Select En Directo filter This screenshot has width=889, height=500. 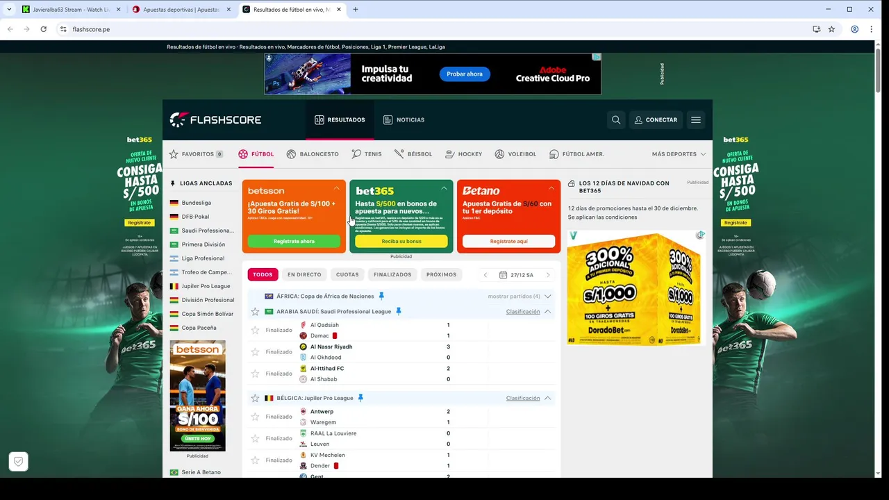304,274
